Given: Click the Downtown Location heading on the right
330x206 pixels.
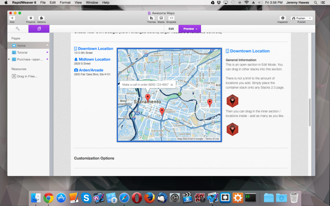Looking at the screenshot, I should click(250, 51).
